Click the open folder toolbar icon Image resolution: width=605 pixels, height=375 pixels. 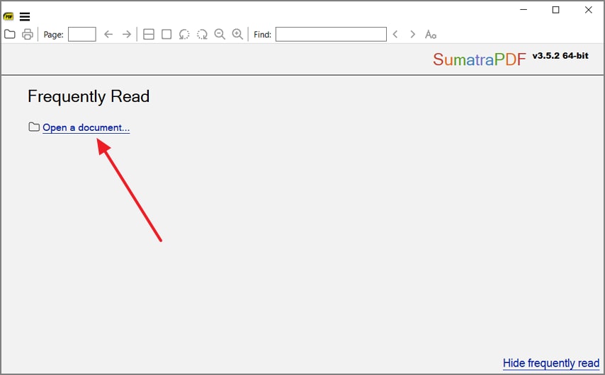point(10,34)
